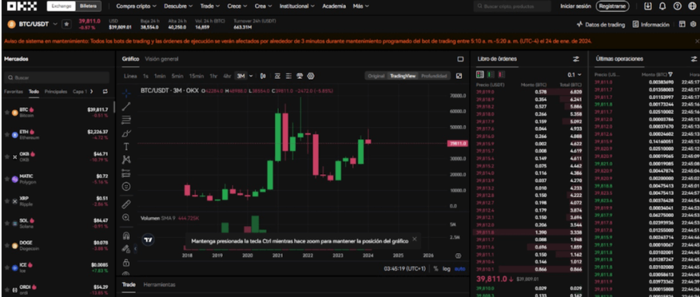Switch market list to Principales tab
Viewport: 700px width, 297px height.
click(56, 91)
